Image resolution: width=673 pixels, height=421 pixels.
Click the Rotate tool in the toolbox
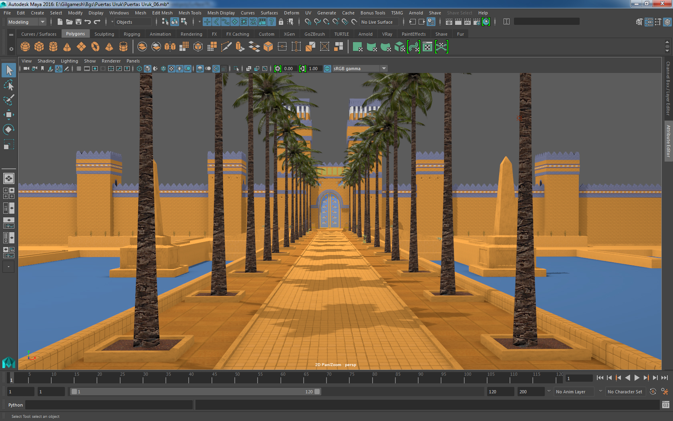coord(8,130)
